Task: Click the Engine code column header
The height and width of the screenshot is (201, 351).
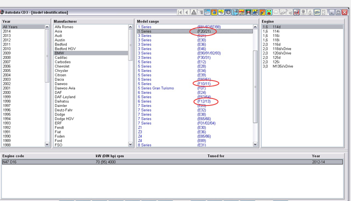Action: coord(13,156)
